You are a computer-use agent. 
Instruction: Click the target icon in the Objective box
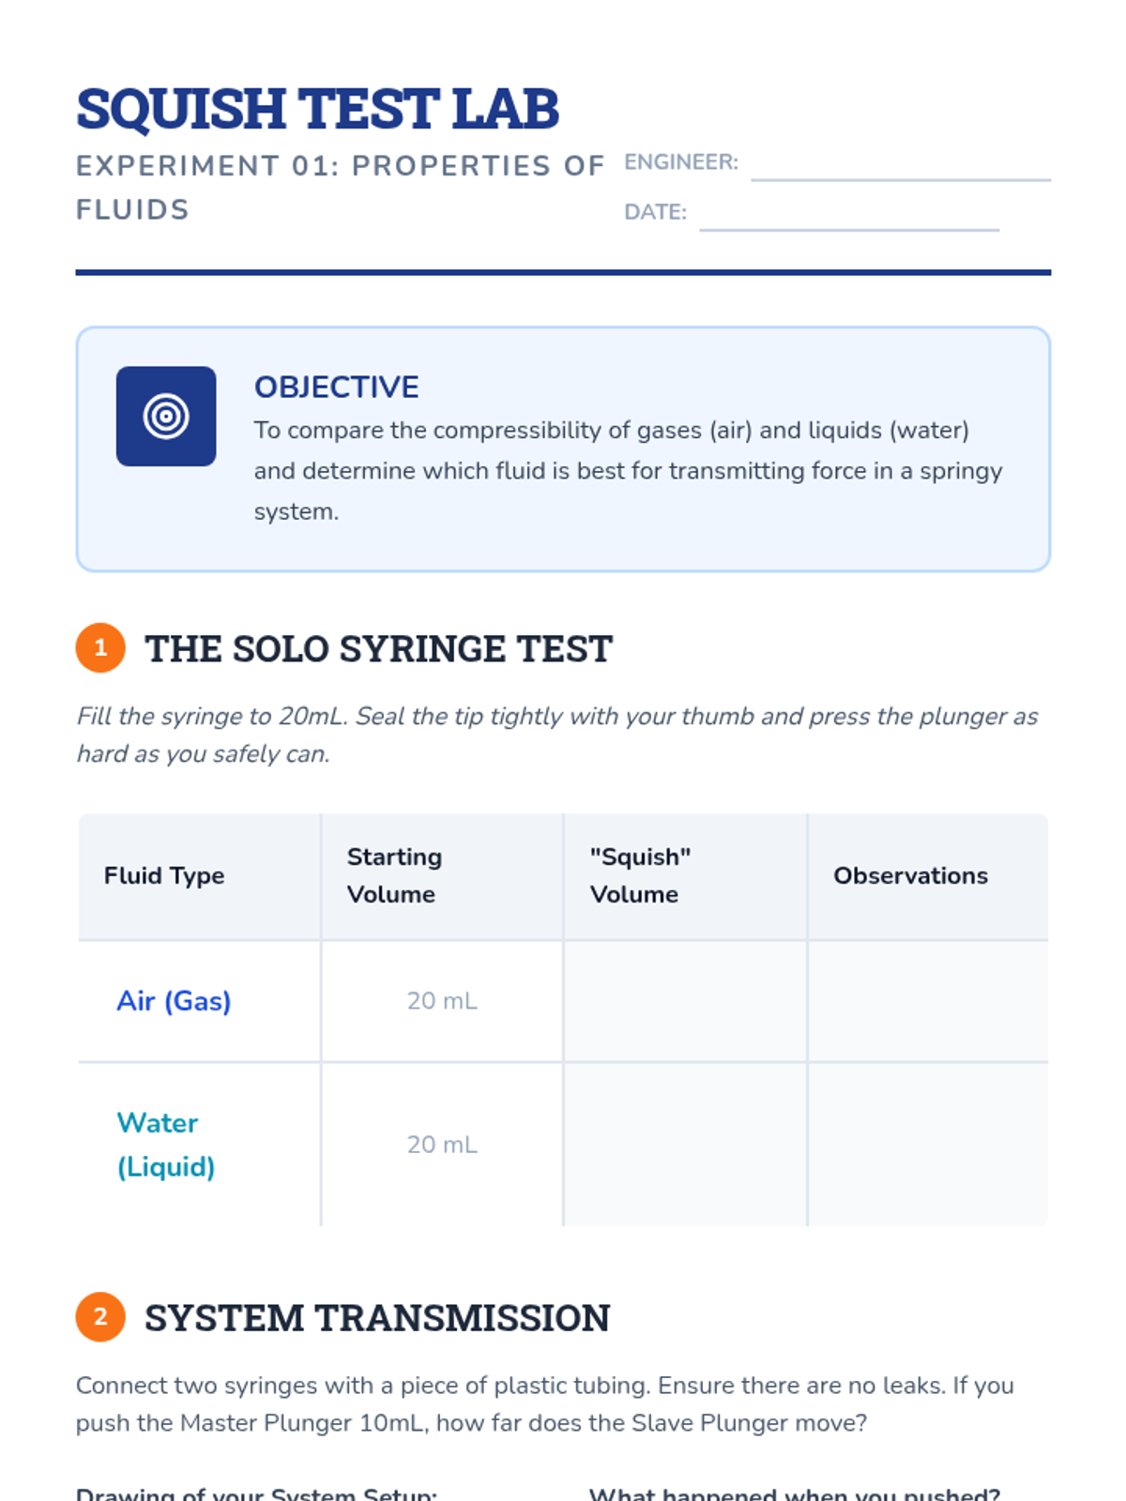point(166,417)
